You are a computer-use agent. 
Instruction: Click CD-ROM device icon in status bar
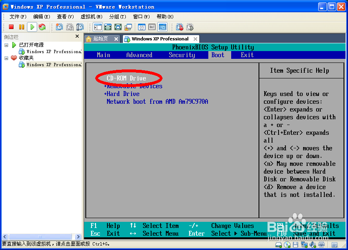pyautogui.click(x=287, y=245)
